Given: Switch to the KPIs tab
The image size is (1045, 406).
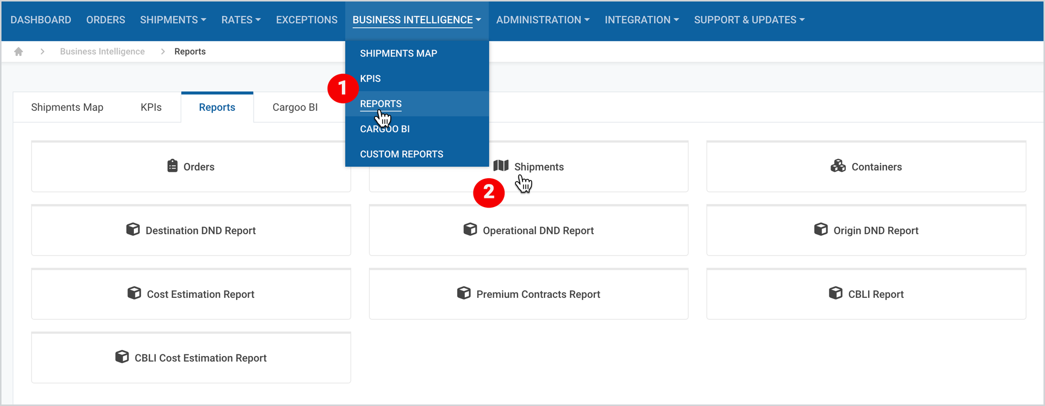Looking at the screenshot, I should click(x=151, y=107).
